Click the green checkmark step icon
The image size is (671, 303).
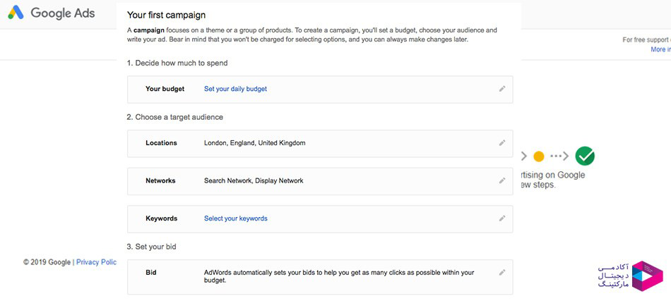(585, 156)
